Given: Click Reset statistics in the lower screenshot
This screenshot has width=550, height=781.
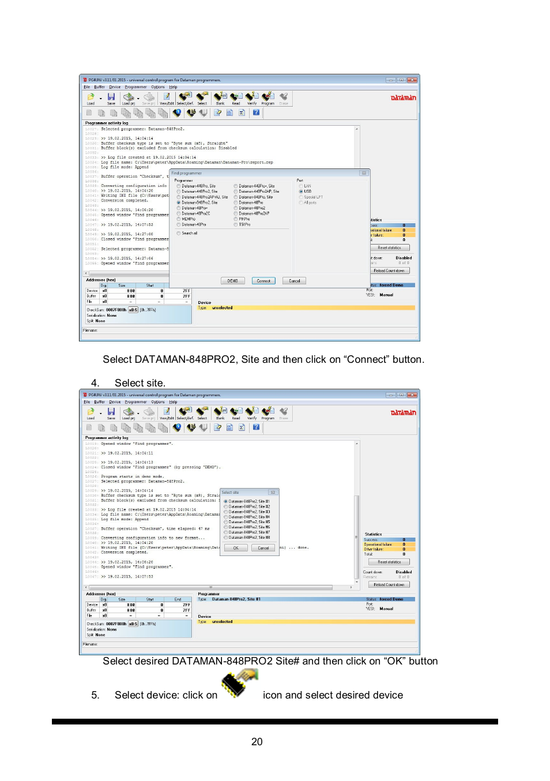Looking at the screenshot, I should click(x=389, y=562).
